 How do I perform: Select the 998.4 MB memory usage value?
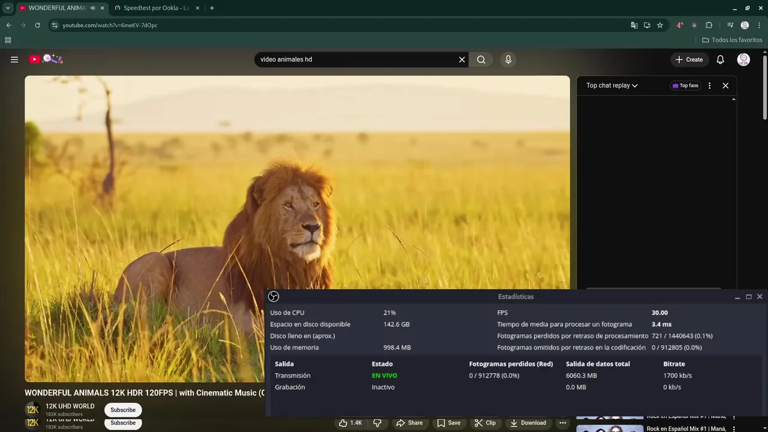pos(397,347)
